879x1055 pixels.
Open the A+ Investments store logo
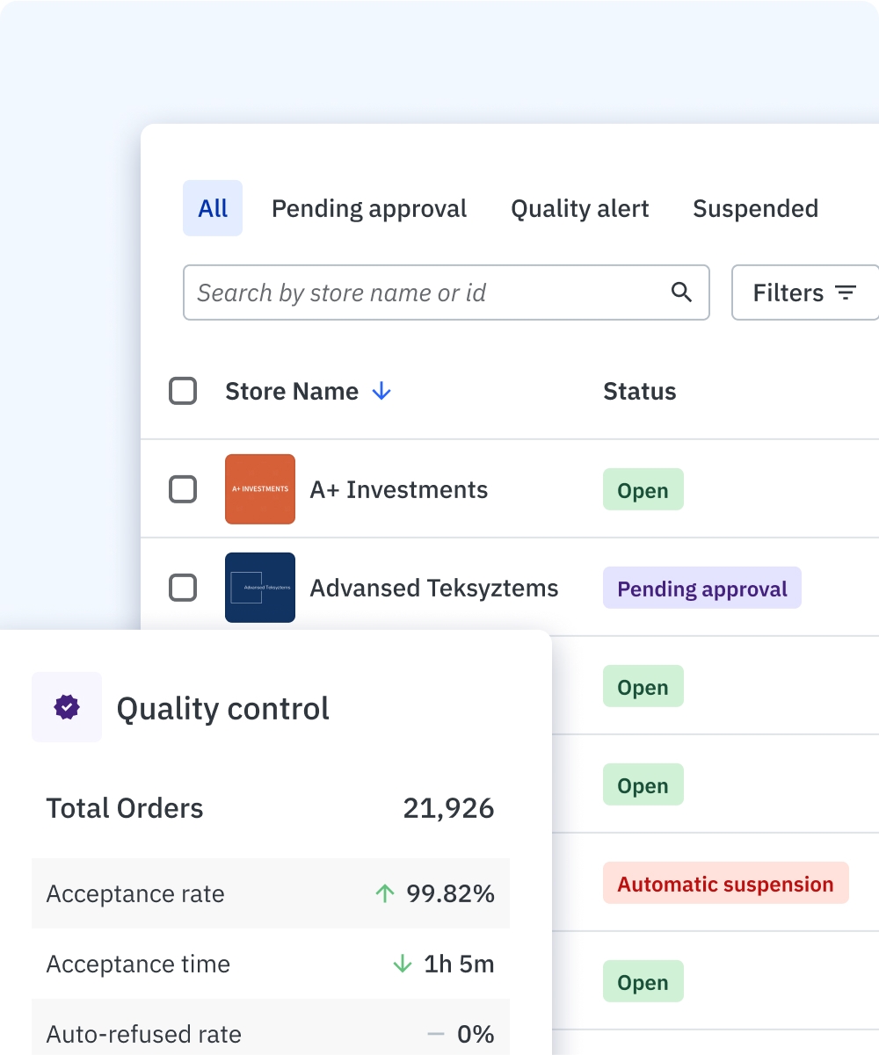click(260, 489)
